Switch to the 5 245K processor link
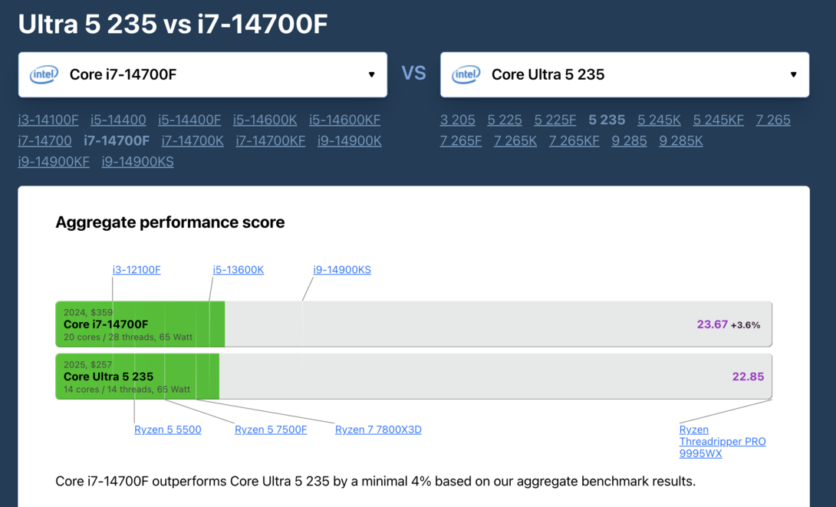 click(659, 120)
